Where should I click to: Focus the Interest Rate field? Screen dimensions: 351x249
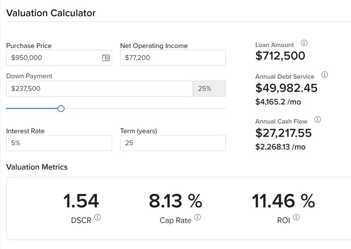[x=59, y=143]
